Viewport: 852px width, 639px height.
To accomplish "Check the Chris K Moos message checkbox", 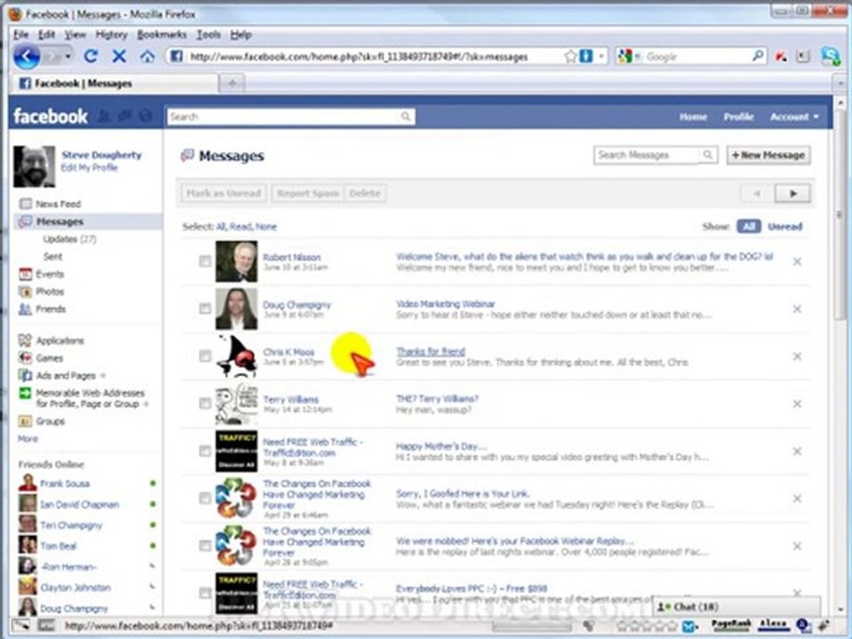I will pos(205,356).
